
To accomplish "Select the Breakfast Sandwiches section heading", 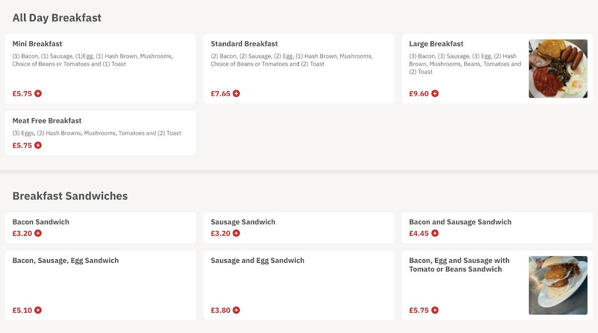I will point(70,196).
